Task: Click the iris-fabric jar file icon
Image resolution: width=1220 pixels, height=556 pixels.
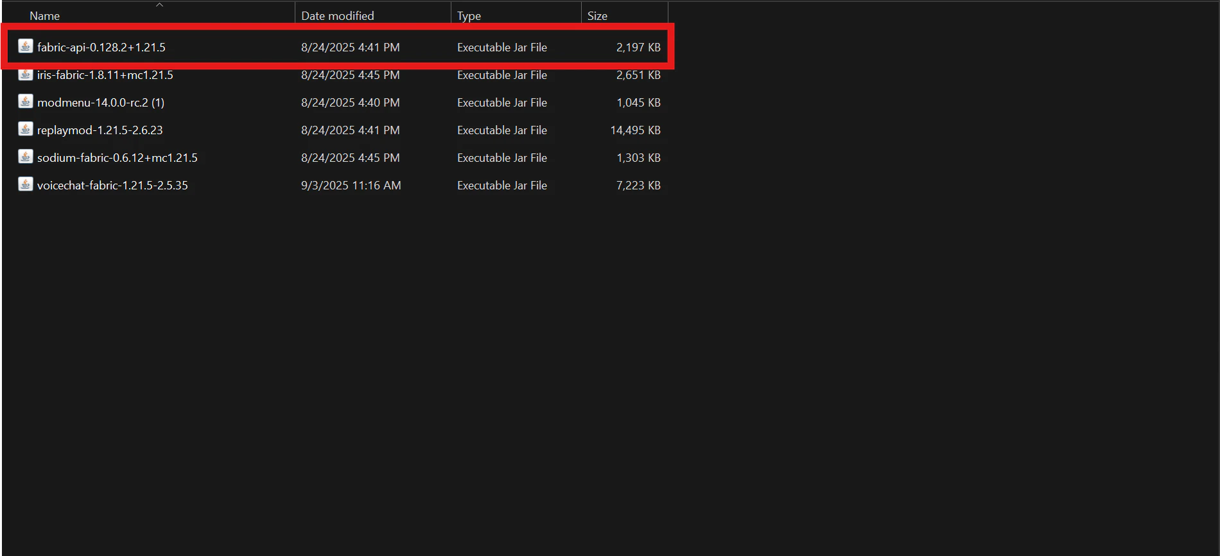Action: coord(25,74)
